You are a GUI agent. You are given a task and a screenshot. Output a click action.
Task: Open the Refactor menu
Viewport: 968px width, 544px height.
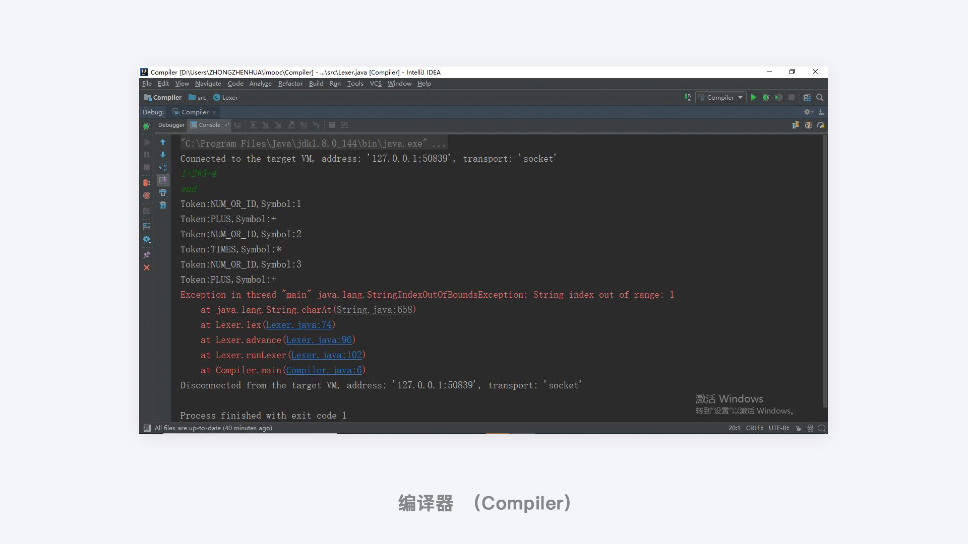click(x=290, y=84)
